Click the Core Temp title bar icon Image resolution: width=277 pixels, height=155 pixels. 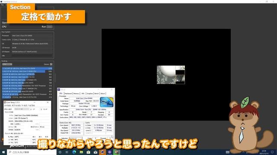point(5,102)
